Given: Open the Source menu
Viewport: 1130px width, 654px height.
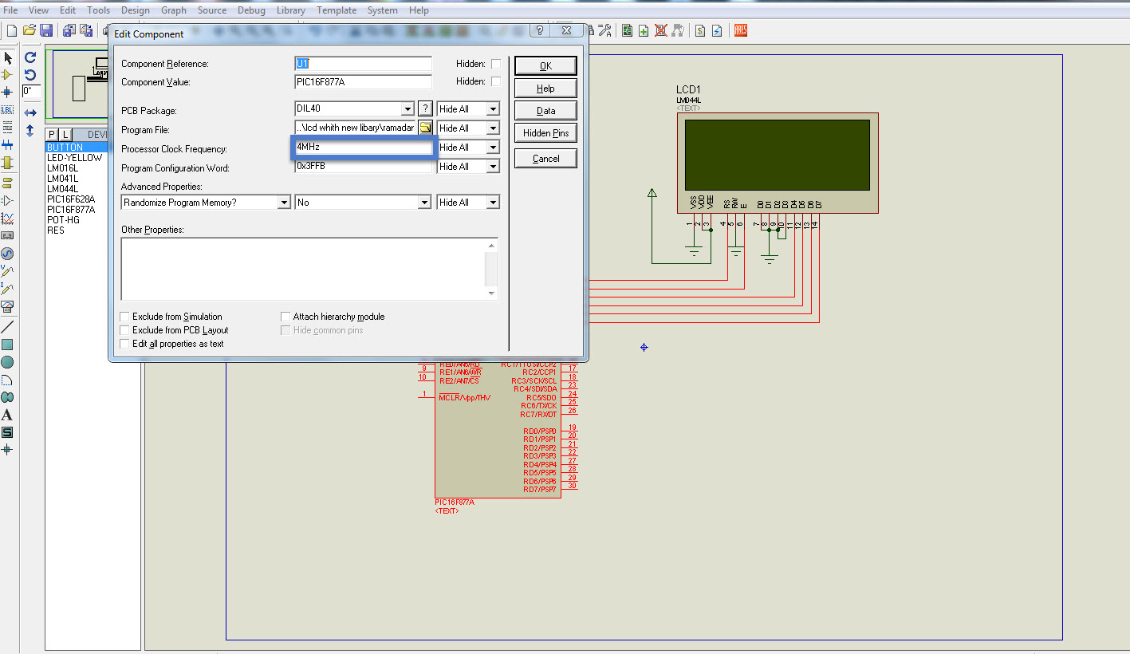Looking at the screenshot, I should click(x=212, y=10).
